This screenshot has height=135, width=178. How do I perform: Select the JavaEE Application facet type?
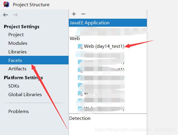[90, 23]
